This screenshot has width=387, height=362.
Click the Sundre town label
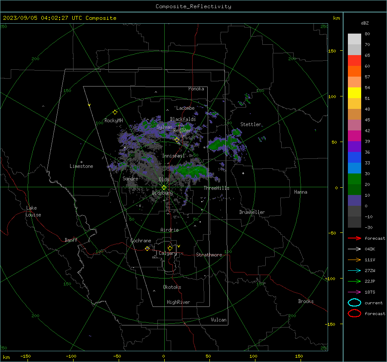click(x=130, y=178)
